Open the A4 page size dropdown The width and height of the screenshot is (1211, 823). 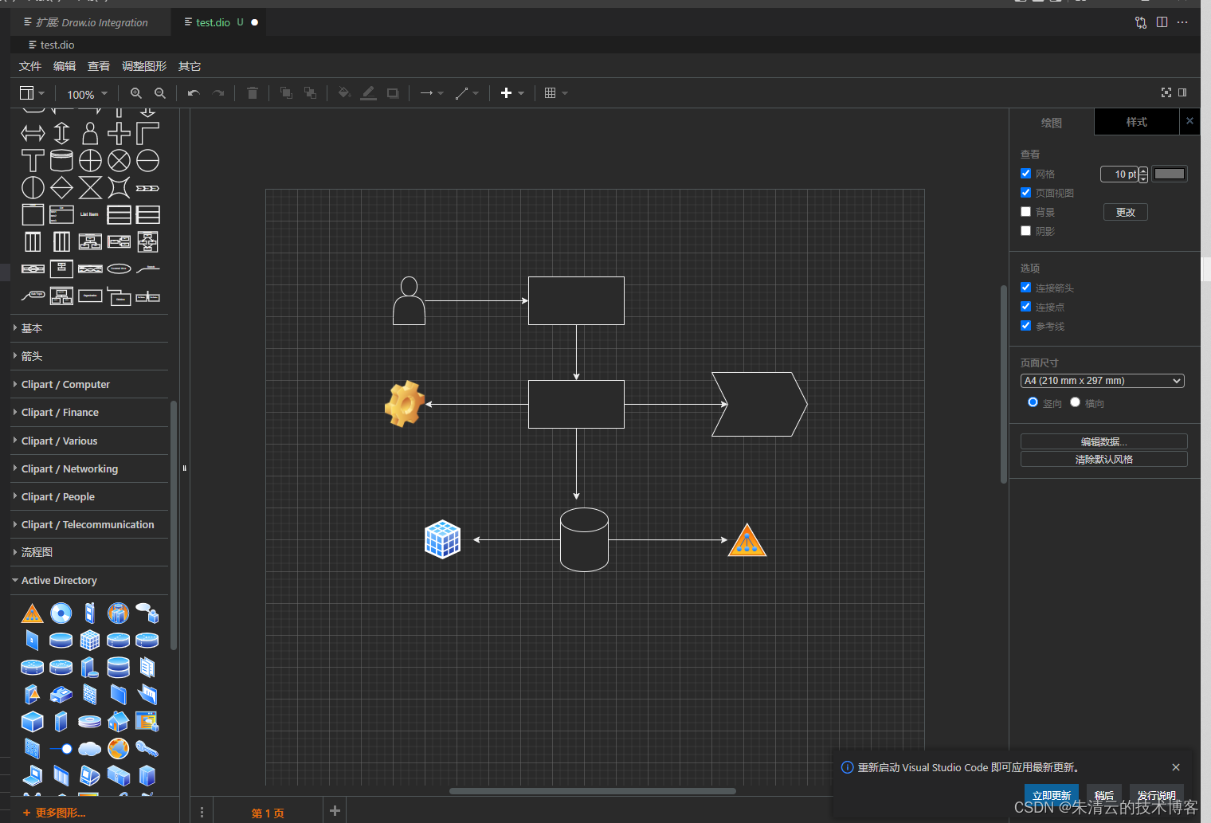tap(1102, 381)
